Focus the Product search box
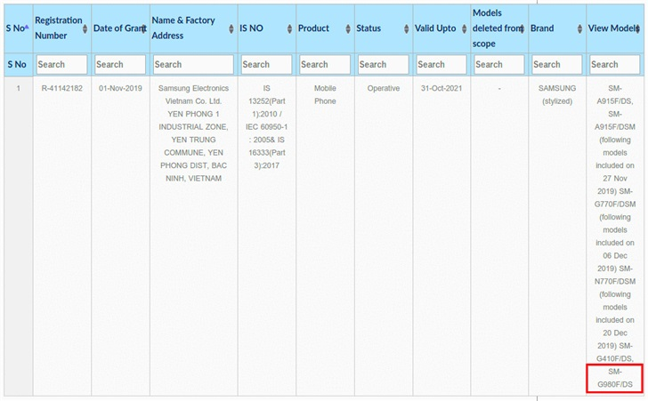The image size is (648, 401). [325, 64]
